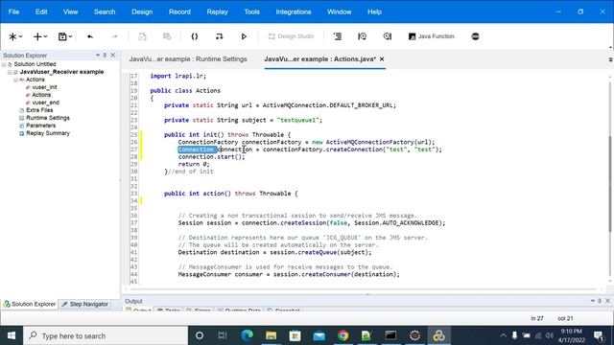Select the Actions.java editor tab

pos(319,59)
